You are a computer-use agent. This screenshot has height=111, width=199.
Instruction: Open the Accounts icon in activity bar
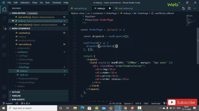(4, 88)
